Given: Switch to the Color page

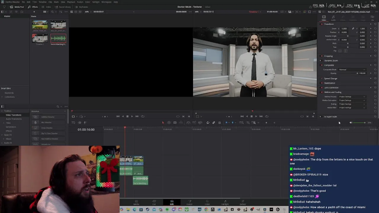Looking at the screenshot, I should (x=207, y=202).
